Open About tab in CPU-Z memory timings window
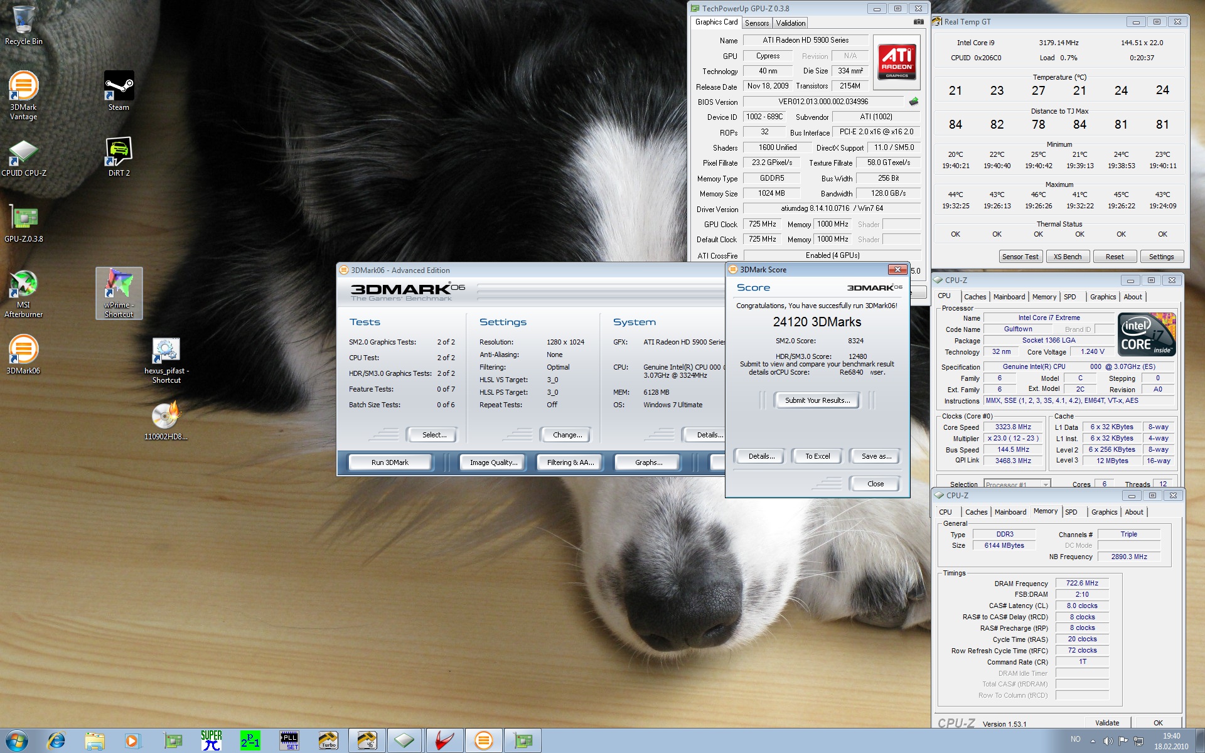1205x753 pixels. 1134,512
